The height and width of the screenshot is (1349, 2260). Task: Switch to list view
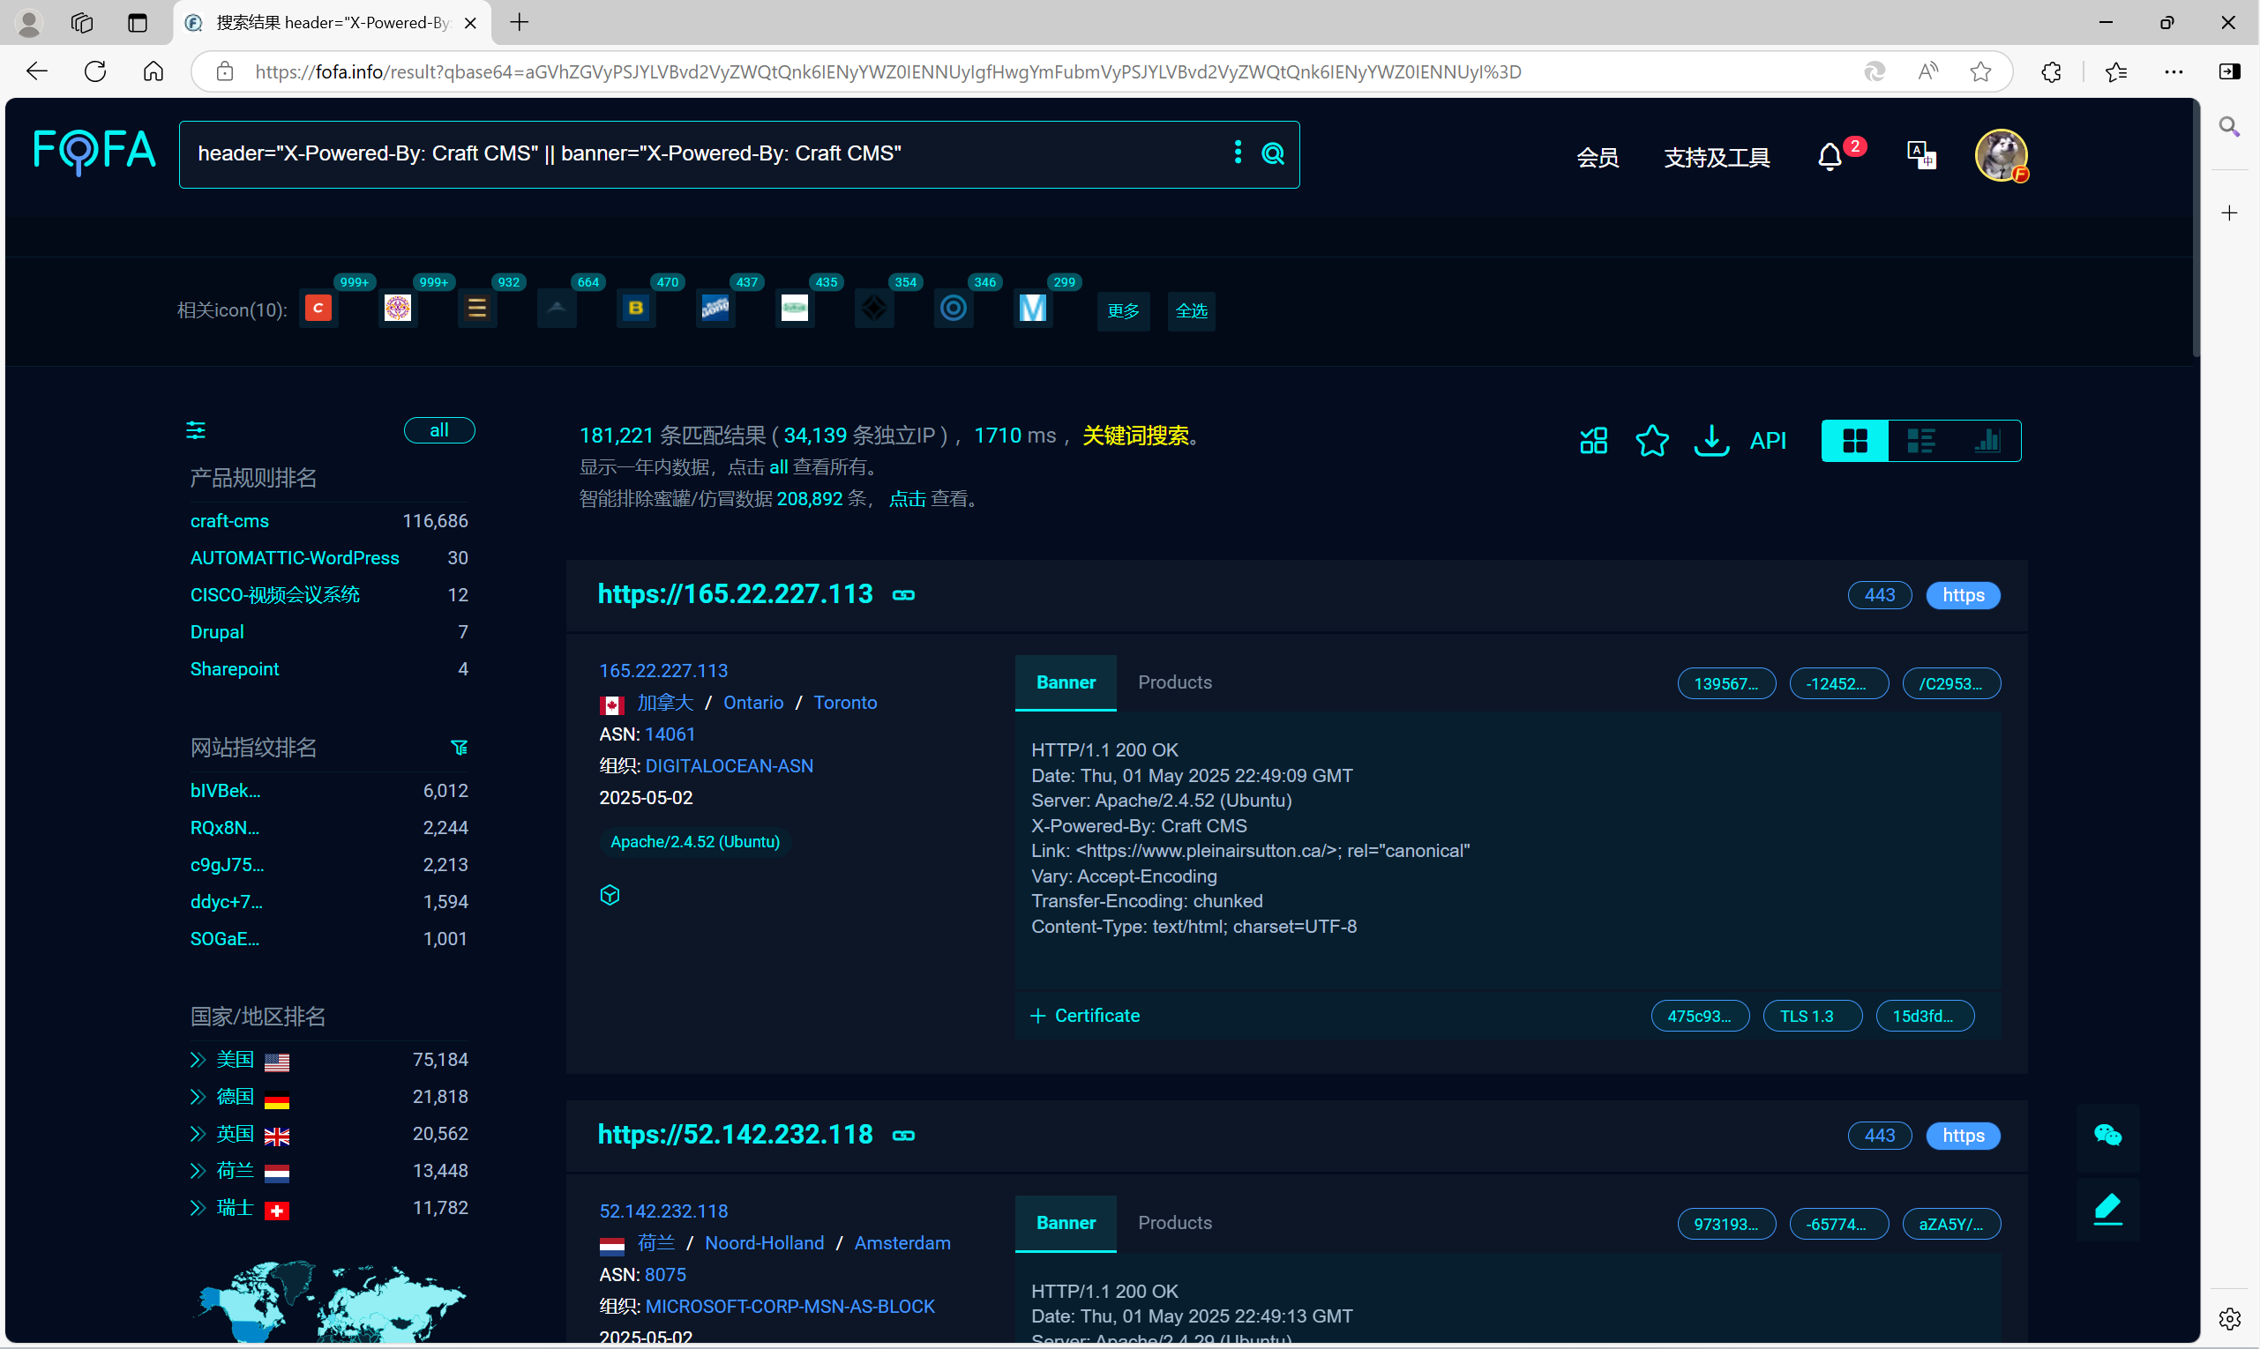pos(1920,441)
